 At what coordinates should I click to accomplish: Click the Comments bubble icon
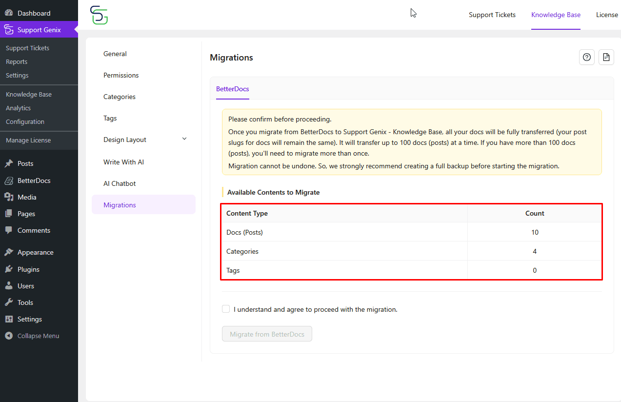click(9, 230)
